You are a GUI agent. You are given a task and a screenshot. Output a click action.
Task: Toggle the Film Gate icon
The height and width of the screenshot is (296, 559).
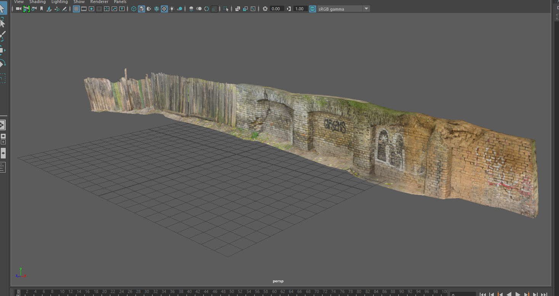click(84, 9)
